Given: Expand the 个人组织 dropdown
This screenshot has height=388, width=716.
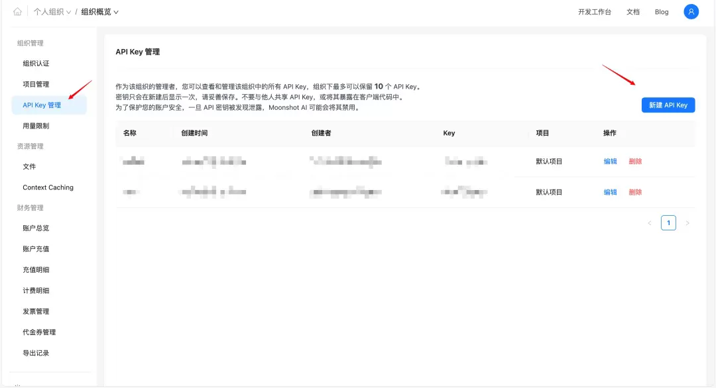Looking at the screenshot, I should (52, 12).
